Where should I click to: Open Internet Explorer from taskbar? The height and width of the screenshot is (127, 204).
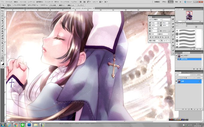[x=9, y=125]
